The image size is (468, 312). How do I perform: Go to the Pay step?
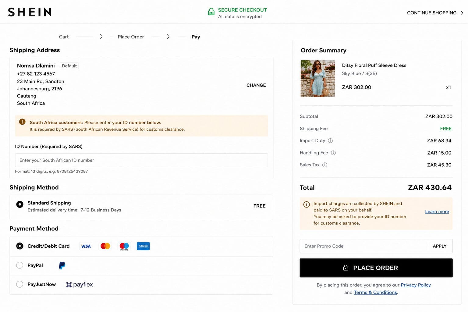(196, 37)
